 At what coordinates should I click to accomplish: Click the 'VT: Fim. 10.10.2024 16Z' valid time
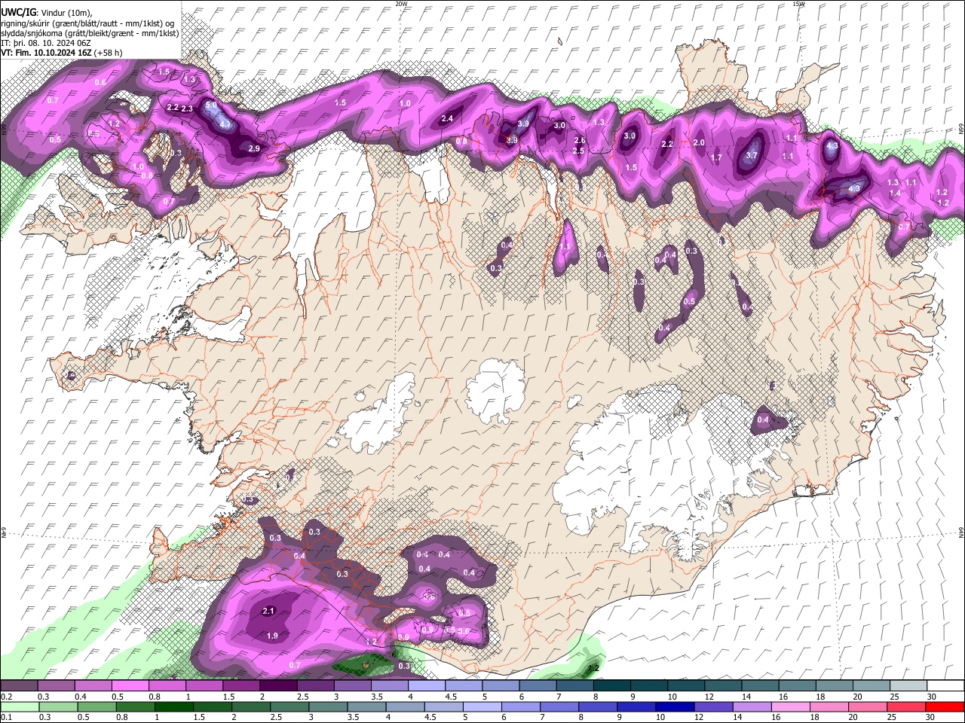click(47, 53)
